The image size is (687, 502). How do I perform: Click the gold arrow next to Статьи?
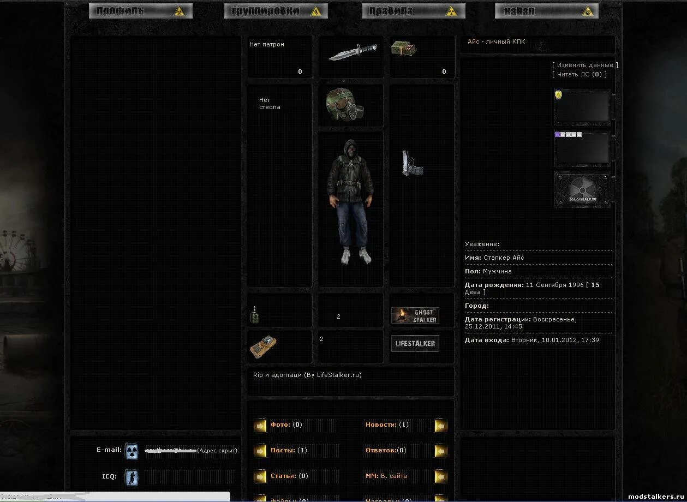(x=260, y=476)
